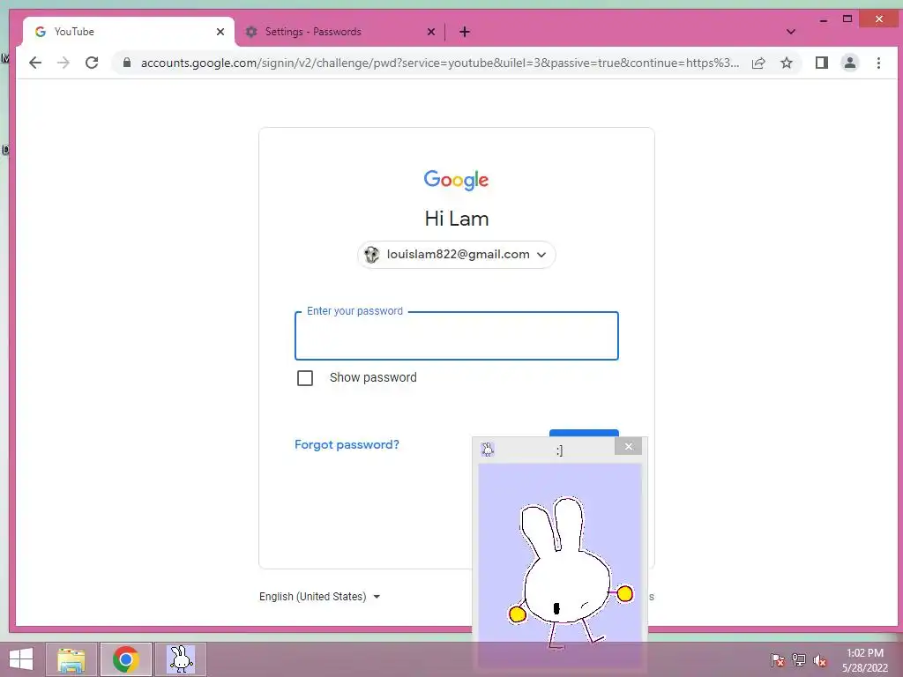Bookmark this tab with the star icon
Image resolution: width=903 pixels, height=677 pixels.
tap(787, 63)
